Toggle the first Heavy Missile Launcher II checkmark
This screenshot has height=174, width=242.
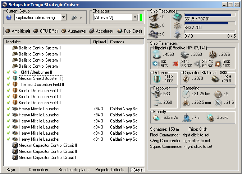(9, 108)
